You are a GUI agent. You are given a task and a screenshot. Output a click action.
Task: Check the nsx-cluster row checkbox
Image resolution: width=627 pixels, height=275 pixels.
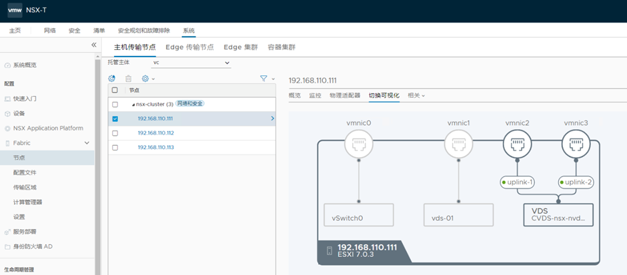tap(115, 105)
